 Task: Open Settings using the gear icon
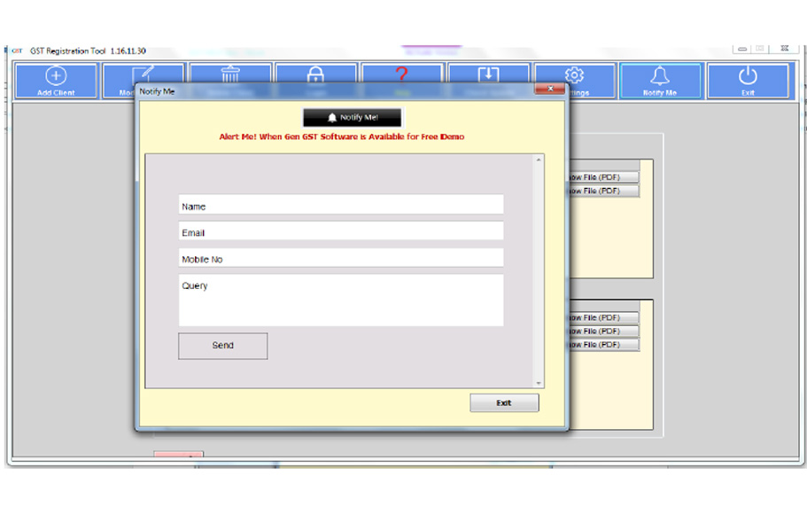[x=574, y=74]
